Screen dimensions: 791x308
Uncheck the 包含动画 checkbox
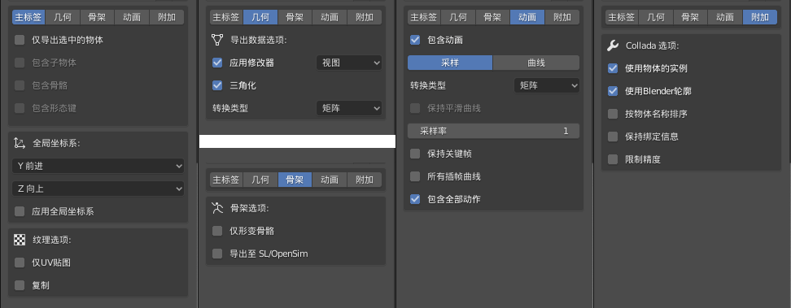[x=415, y=40]
